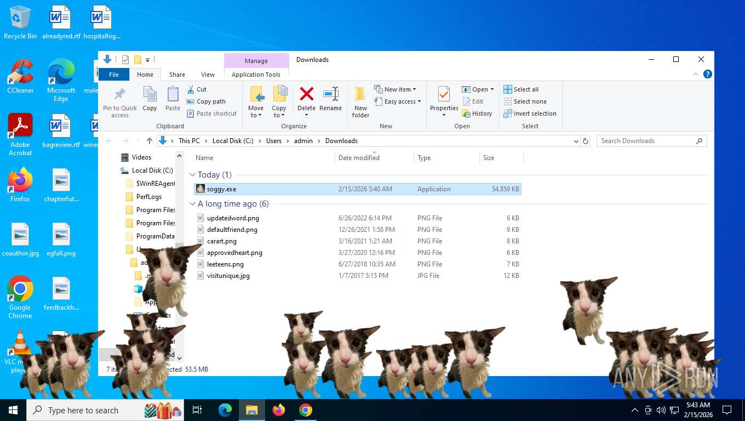Click File Explorer taskbar button

[252, 410]
